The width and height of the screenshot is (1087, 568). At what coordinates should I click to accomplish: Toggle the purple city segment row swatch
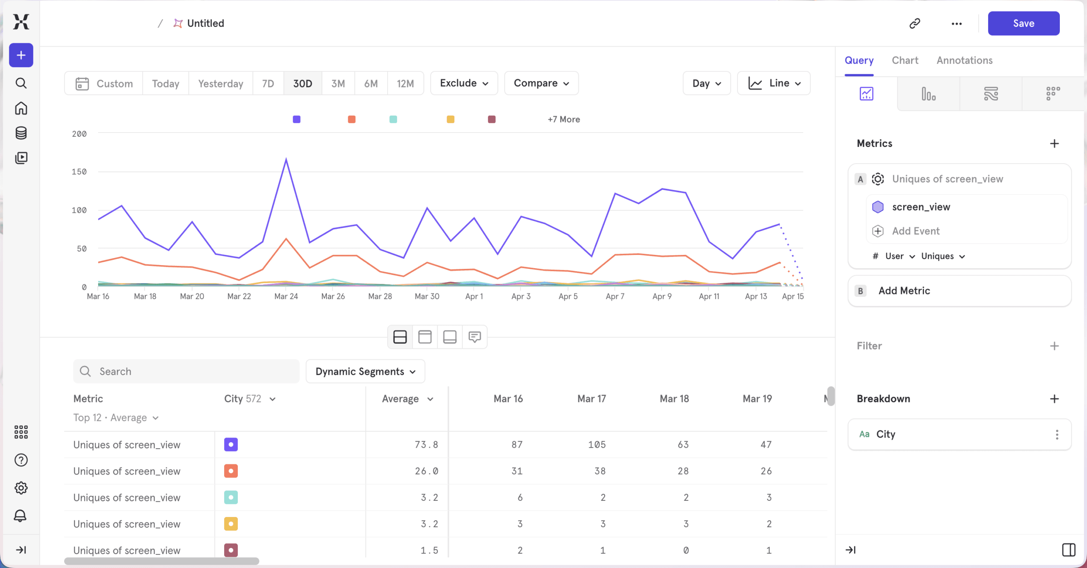tap(231, 444)
